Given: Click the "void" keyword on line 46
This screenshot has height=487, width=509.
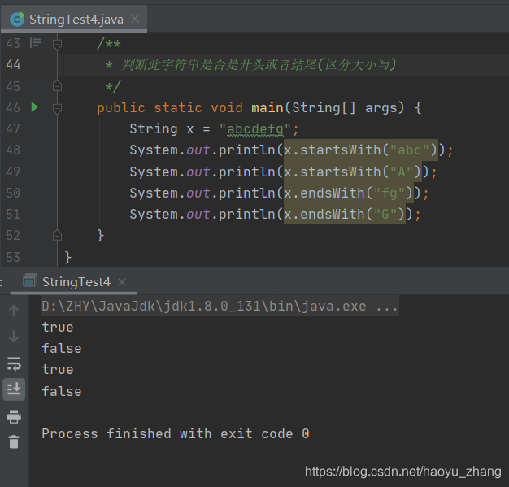Looking at the screenshot, I should [227, 108].
